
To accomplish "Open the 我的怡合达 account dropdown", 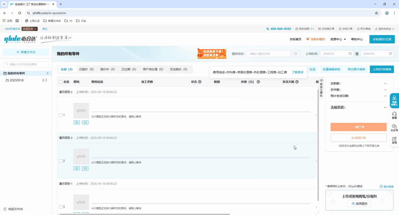I will pos(385,29).
